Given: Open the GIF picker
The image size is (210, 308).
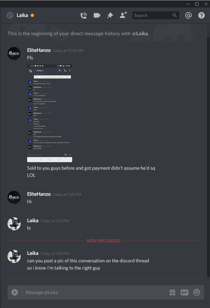Looking at the screenshot, I should 185,292.
